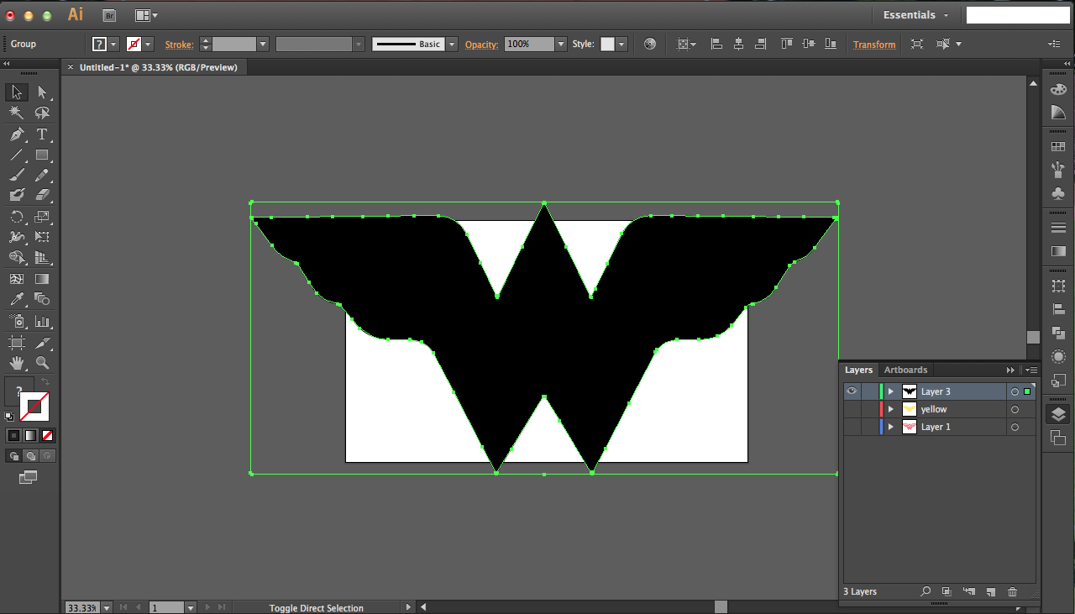Select the Hand tool
Image resolution: width=1075 pixels, height=614 pixels.
point(17,363)
